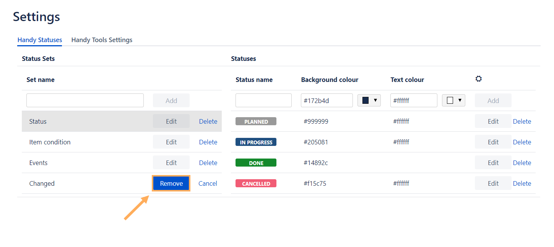The width and height of the screenshot is (554, 247).
Task: Click the Status name input field
Action: click(263, 100)
